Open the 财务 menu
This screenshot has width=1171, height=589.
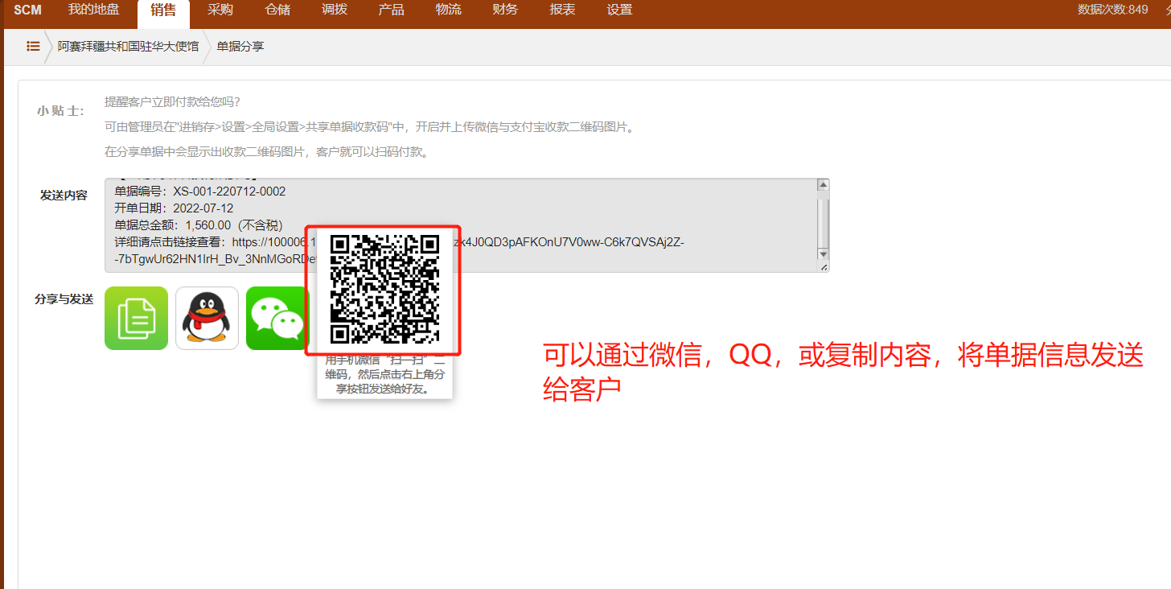coord(505,10)
